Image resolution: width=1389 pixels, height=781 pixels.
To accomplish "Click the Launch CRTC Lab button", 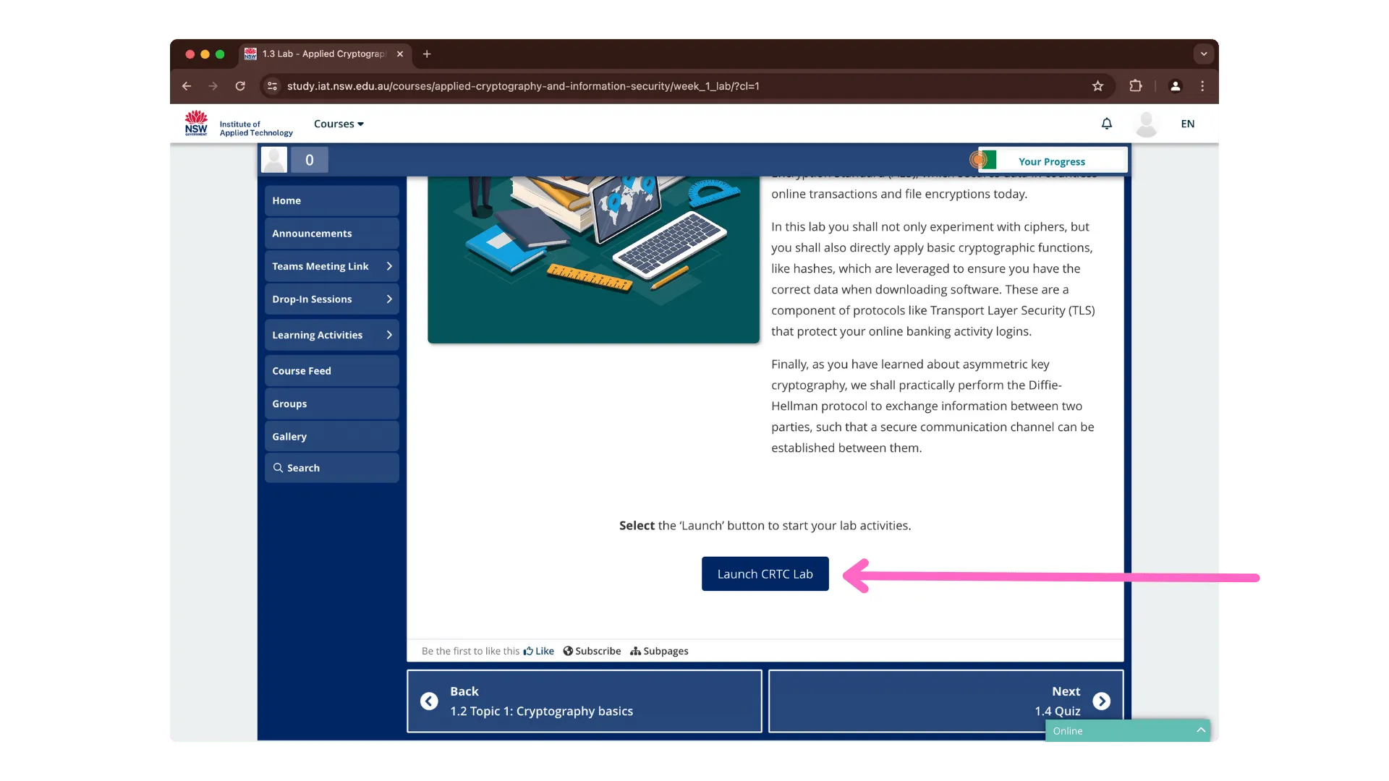I will click(x=765, y=574).
